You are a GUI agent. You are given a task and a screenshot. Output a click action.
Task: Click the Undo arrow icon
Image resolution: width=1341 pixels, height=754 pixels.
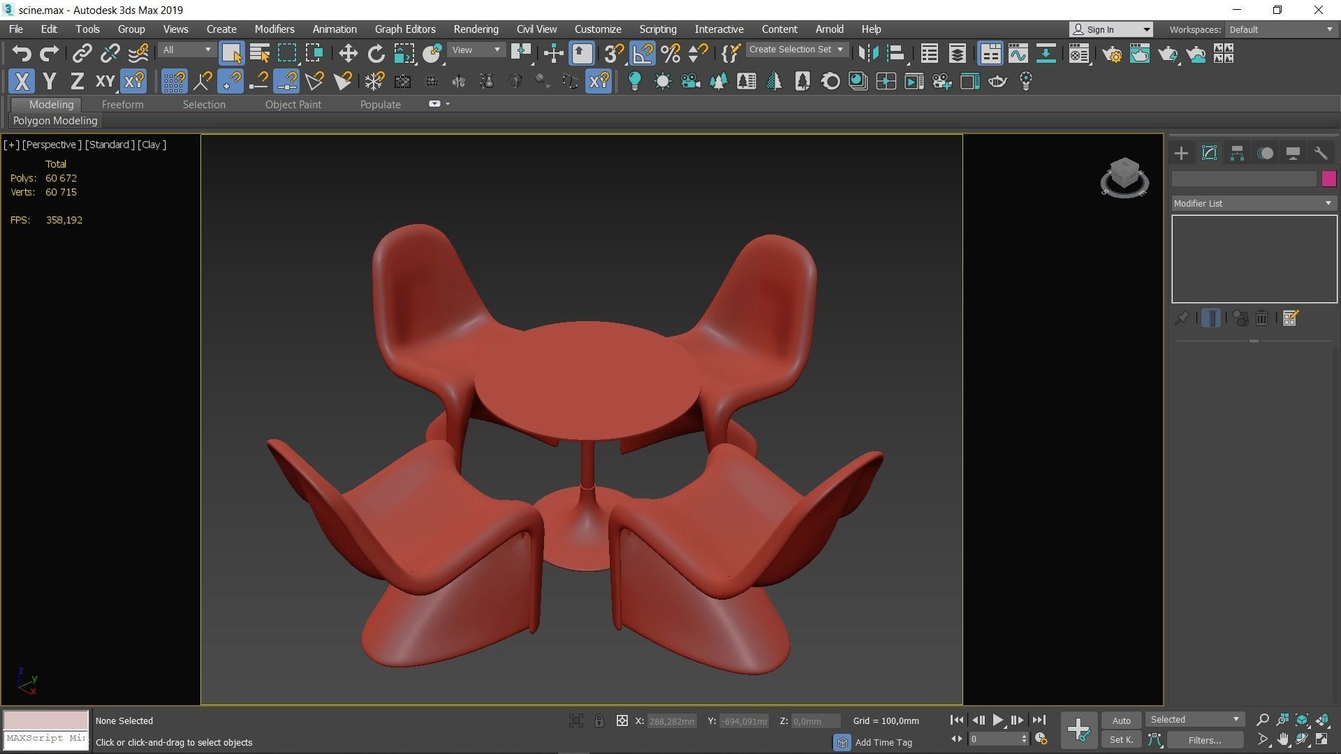click(22, 54)
